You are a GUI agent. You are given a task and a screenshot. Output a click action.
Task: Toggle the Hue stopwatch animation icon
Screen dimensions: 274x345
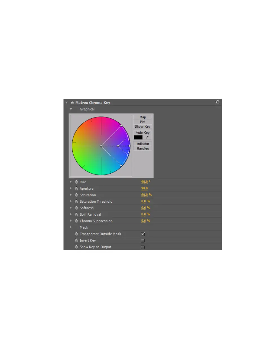(76, 182)
